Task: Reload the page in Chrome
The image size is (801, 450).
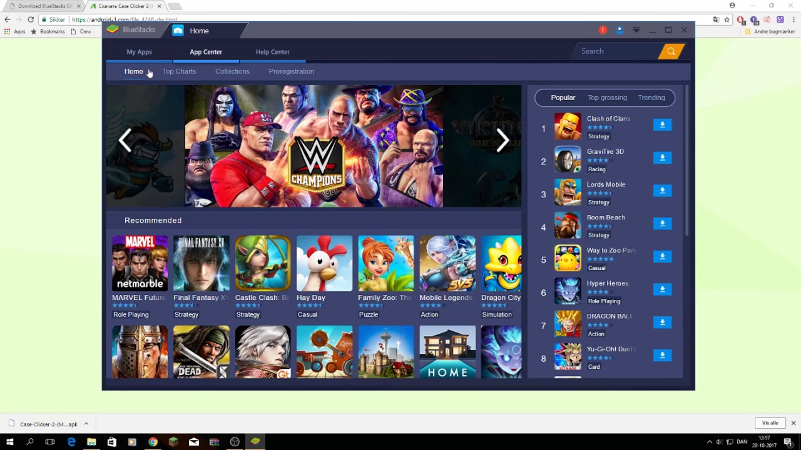Action: point(31,19)
